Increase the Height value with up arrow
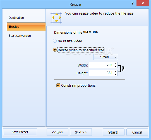The image size is (151, 140). coord(115,72)
